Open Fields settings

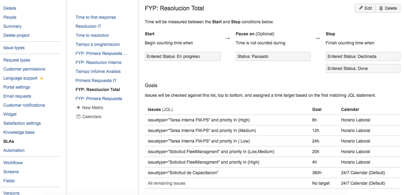pyautogui.click(x=9, y=180)
